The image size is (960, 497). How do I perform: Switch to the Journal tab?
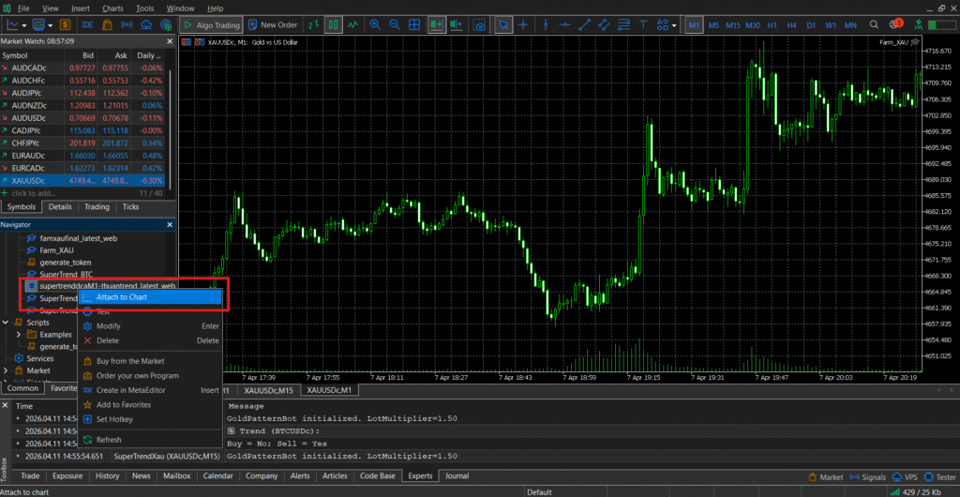click(x=457, y=475)
